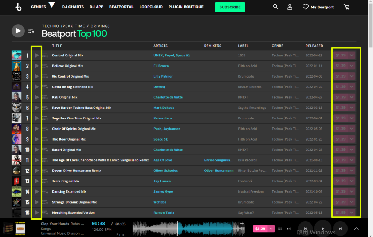The image size is (373, 237).
Task: Buy Believe for $1.29
Action: coord(341,66)
